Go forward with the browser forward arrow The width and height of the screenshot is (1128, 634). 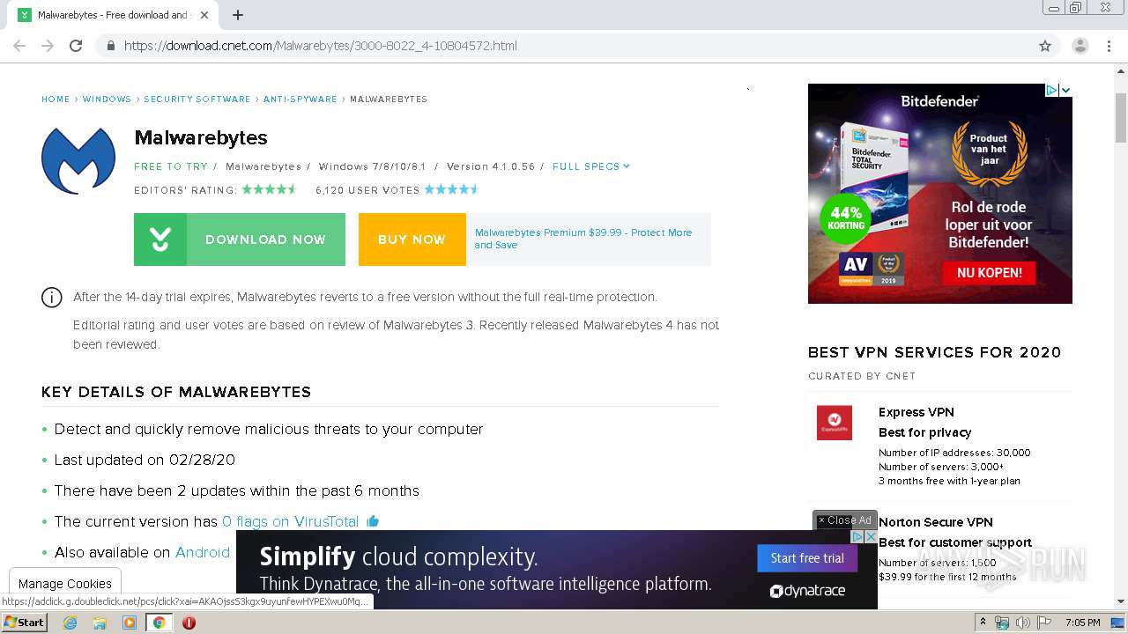48,46
